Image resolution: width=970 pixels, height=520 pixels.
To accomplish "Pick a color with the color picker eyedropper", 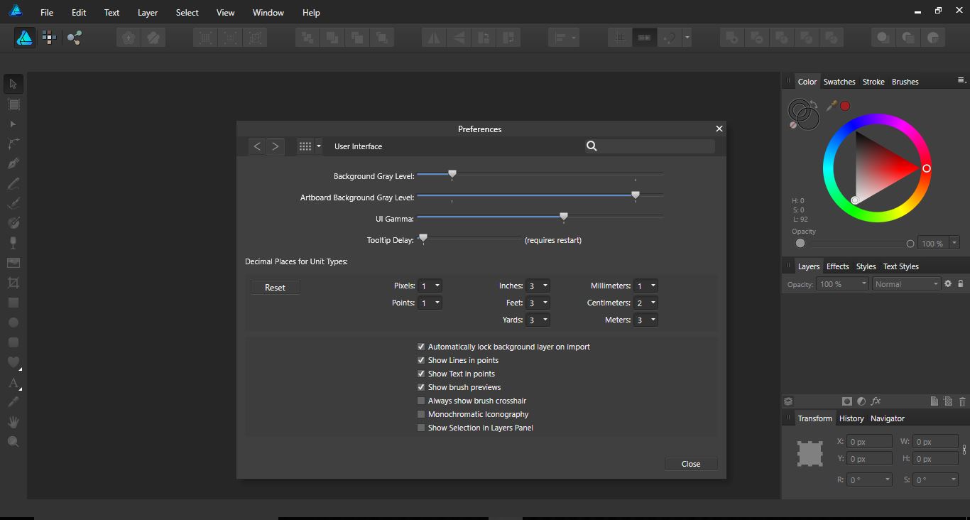I will pos(831,105).
